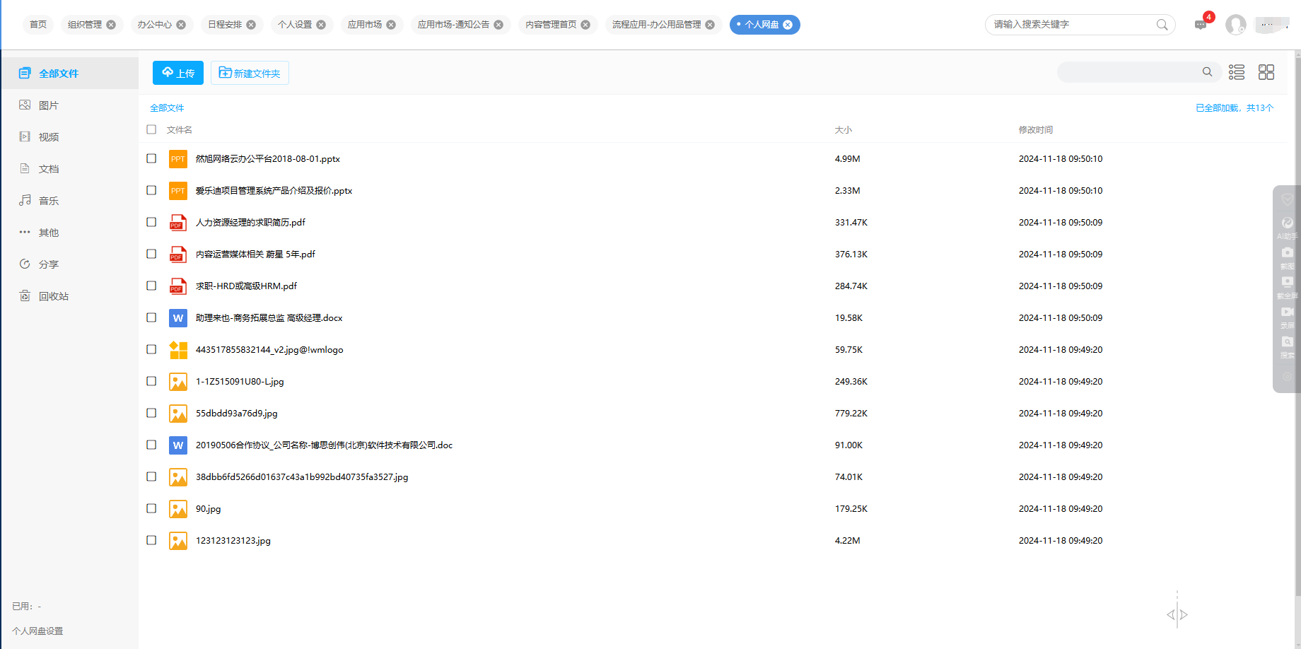Image resolution: width=1301 pixels, height=649 pixels.
Task: Click PDF icon of 人力资源经理的求职简历.pdf
Action: [178, 223]
